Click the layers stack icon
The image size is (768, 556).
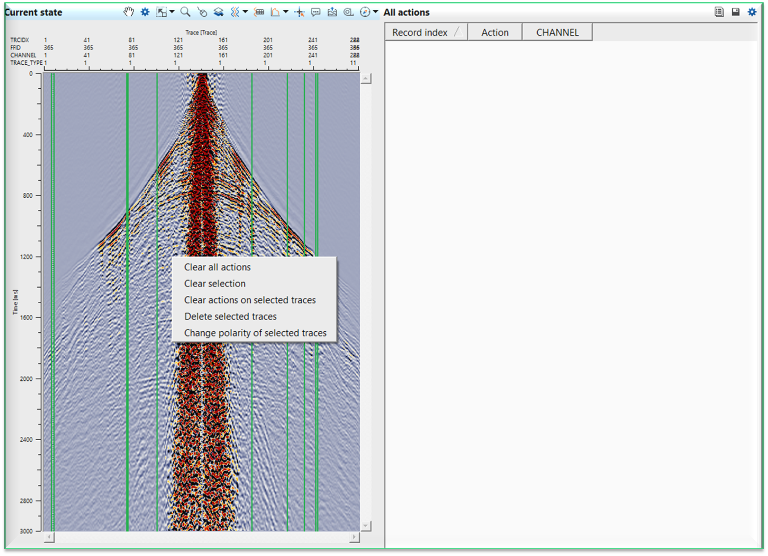[218, 12]
